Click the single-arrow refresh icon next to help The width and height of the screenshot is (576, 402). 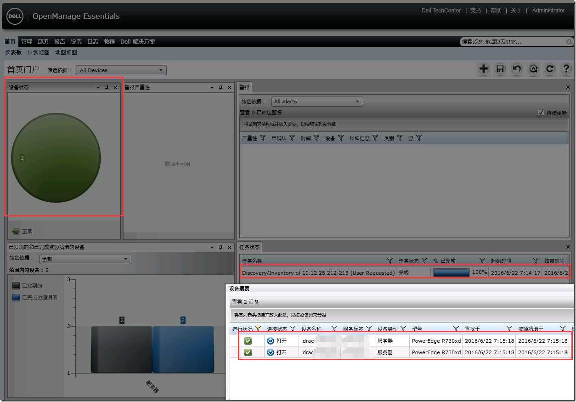point(550,69)
